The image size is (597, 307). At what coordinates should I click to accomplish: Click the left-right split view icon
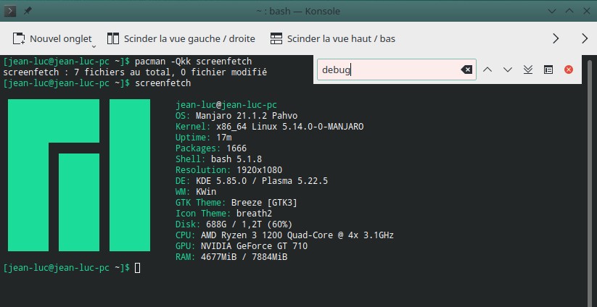tap(113, 39)
